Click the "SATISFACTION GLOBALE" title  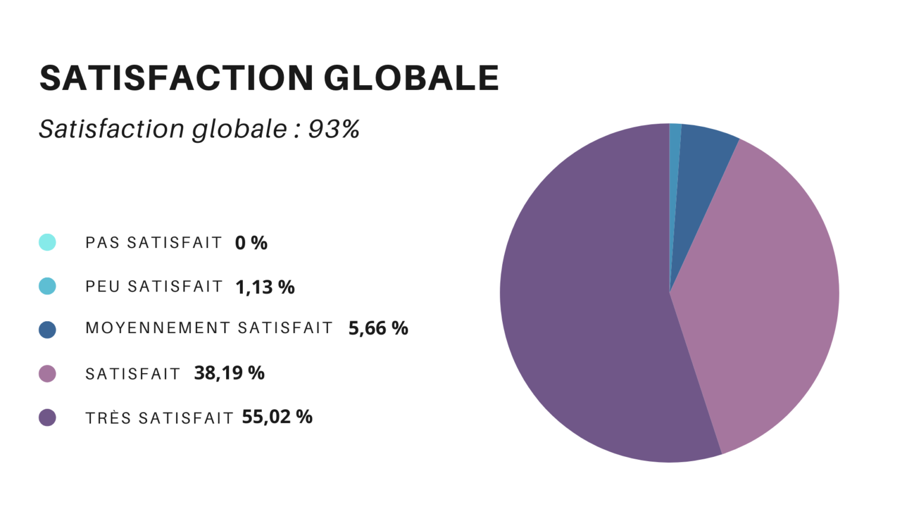click(x=269, y=78)
